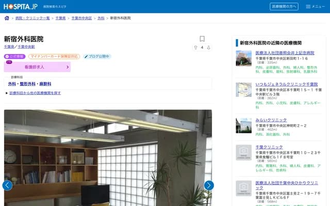This screenshot has height=206, width=330.
Task: Click the clinic interior main photo
Action: pyautogui.click(x=108, y=154)
